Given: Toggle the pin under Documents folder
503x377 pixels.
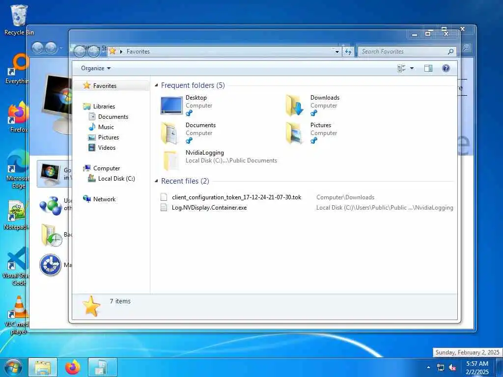Looking at the screenshot, I should coord(189,140).
